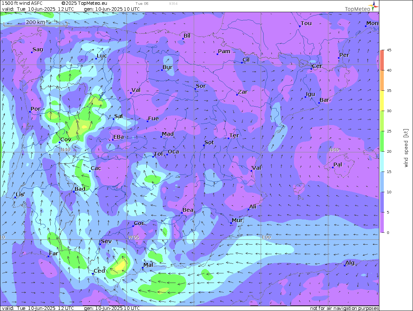Image resolution: width=413 pixels, height=311 pixels.
Task: Click the 'Pal' city label on Mallorca
Action: click(x=338, y=165)
